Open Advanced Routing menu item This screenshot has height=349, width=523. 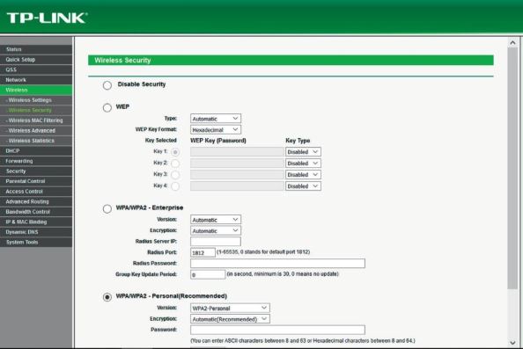(36, 201)
